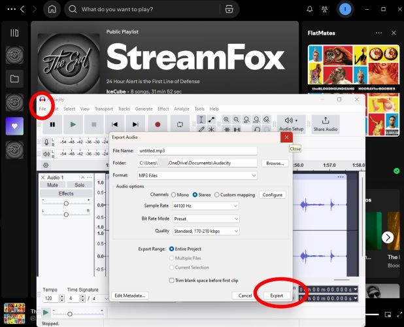This screenshot has height=327, width=404.
Task: Click the Time Signature 4 upper spinner
Action: click(x=82, y=298)
